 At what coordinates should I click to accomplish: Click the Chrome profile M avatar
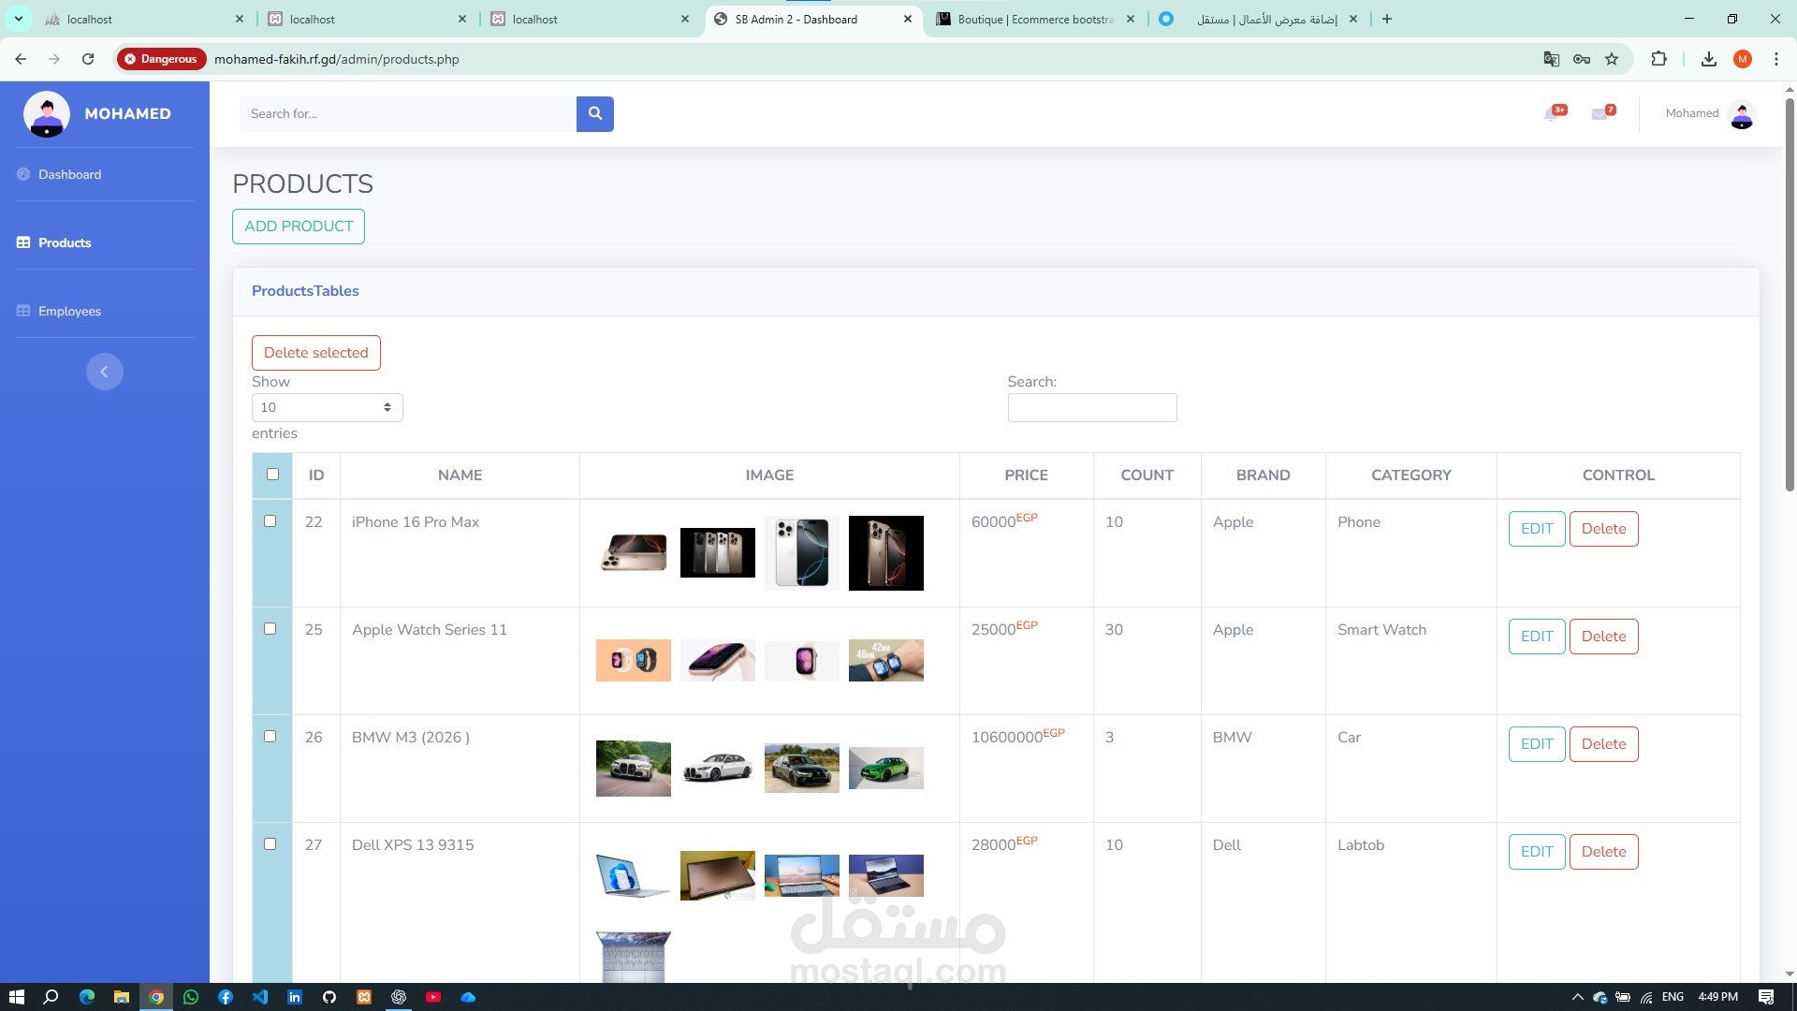1743,59
